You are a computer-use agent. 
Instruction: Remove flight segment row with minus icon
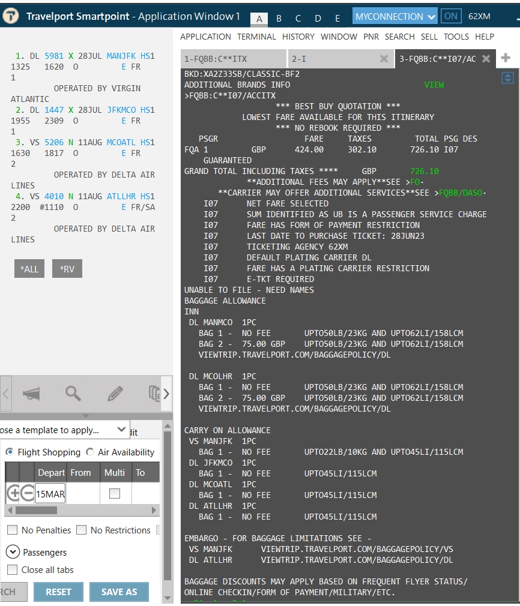(27, 493)
